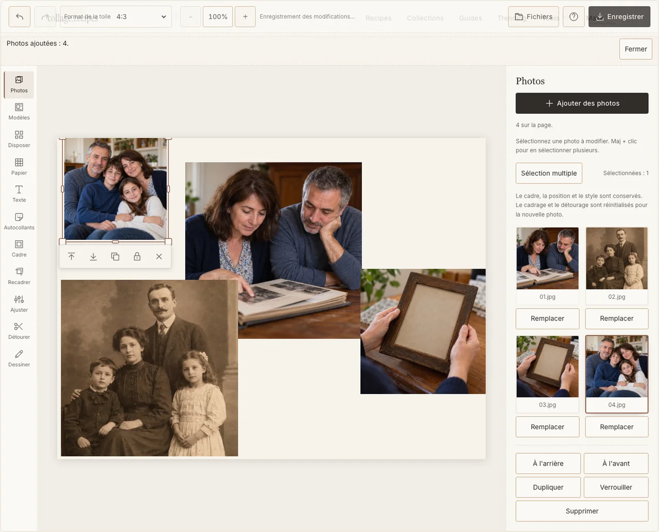This screenshot has height=532, width=659.
Task: Select the Détourer cutout tool
Action: (19, 331)
